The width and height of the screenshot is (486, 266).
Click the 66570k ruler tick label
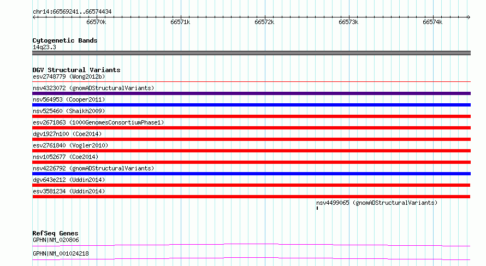(x=96, y=22)
